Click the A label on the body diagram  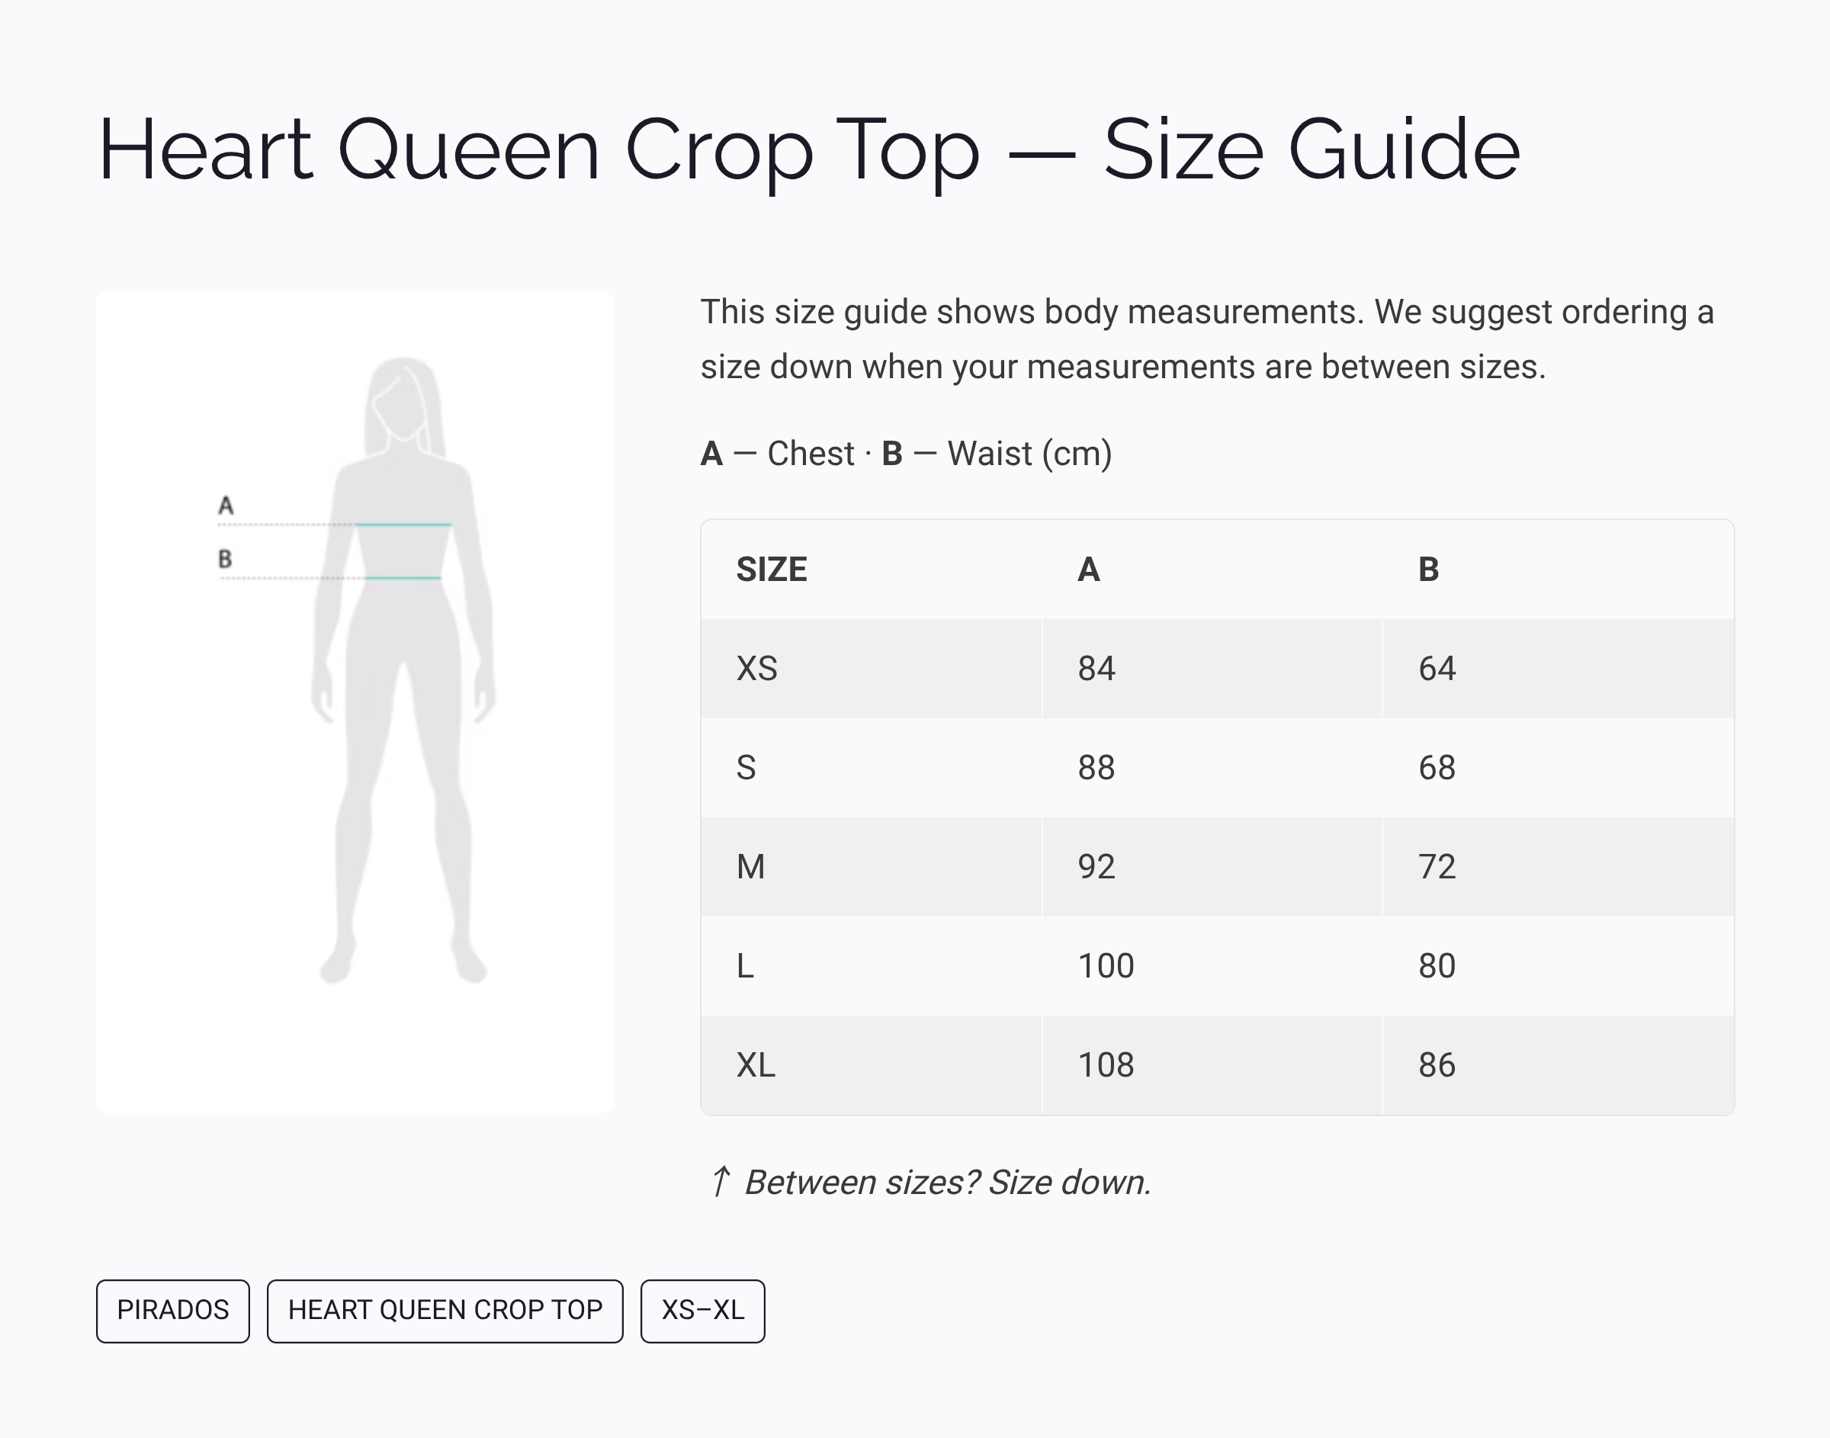[x=226, y=506]
